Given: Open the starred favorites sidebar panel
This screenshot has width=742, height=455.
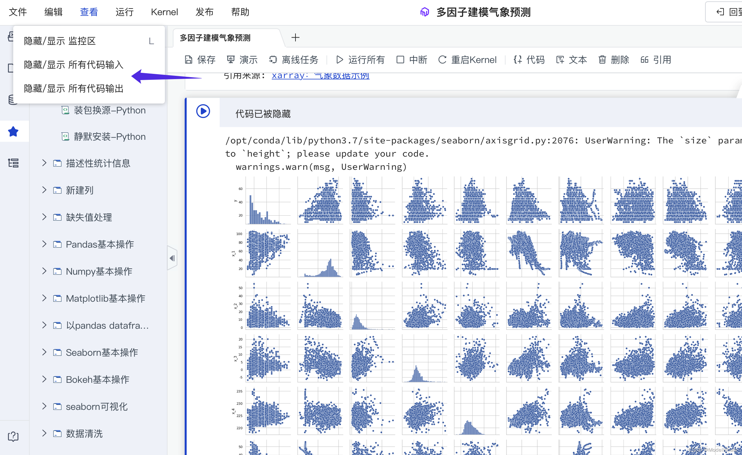Looking at the screenshot, I should click(13, 132).
